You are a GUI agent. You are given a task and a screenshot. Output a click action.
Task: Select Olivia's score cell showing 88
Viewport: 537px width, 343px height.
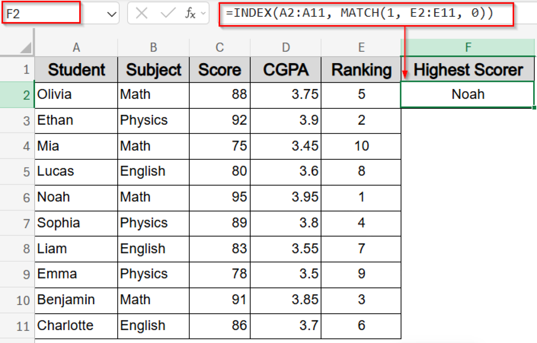[220, 94]
